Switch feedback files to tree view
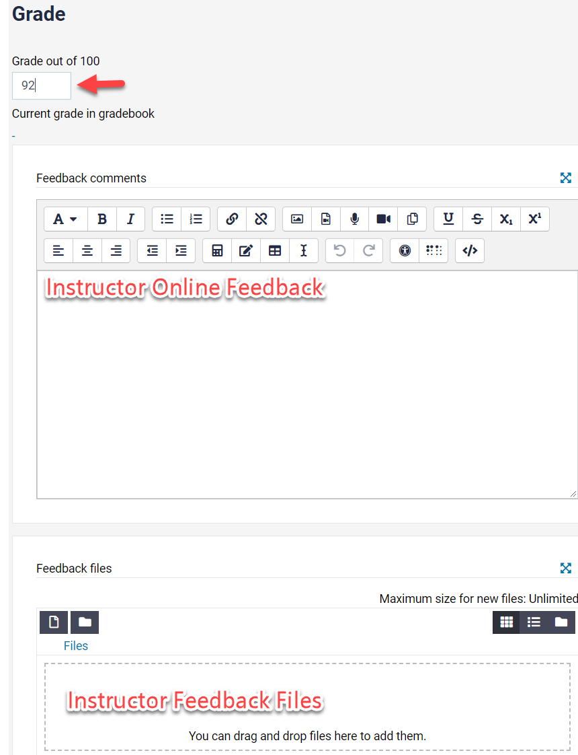Screen dimensions: 578x755 [x=562, y=622]
